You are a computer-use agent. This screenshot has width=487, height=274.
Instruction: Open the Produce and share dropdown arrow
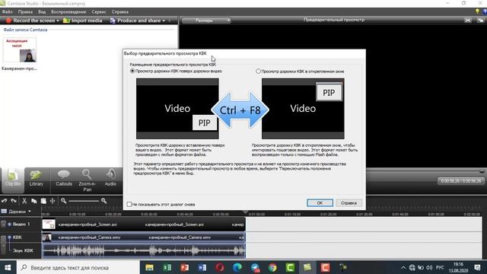pyautogui.click(x=164, y=21)
